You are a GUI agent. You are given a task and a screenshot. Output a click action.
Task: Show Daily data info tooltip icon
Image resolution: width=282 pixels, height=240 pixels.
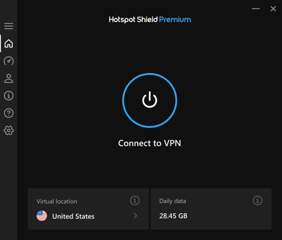(x=257, y=201)
